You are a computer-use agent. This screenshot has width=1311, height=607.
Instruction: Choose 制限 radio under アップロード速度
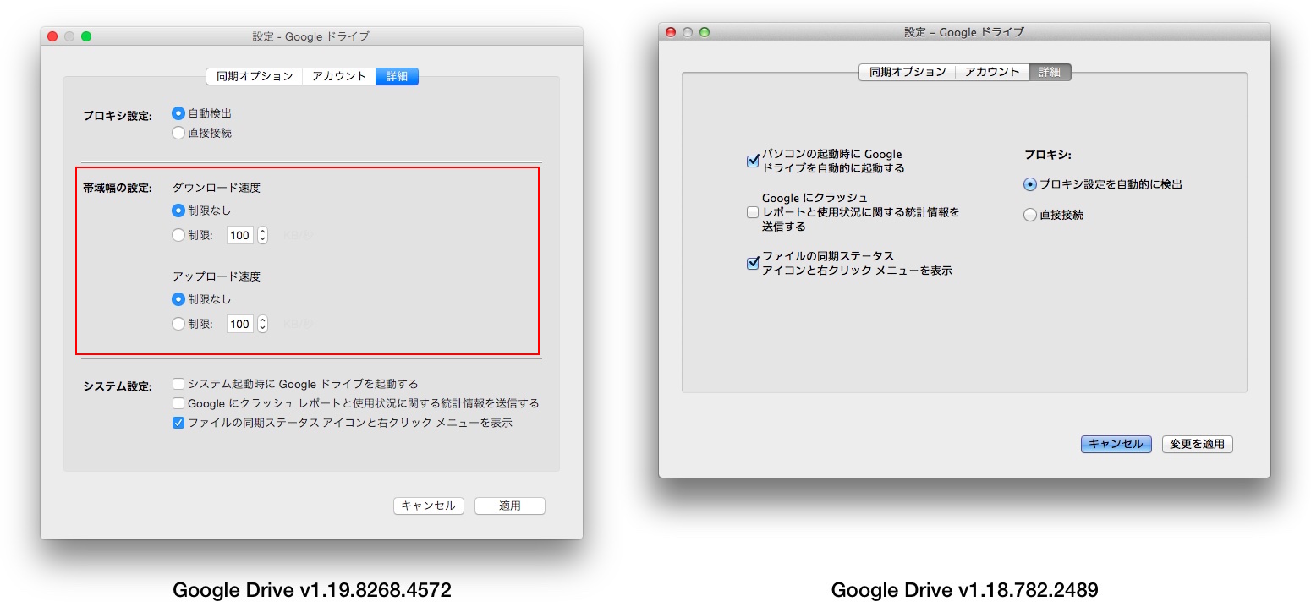(x=178, y=324)
